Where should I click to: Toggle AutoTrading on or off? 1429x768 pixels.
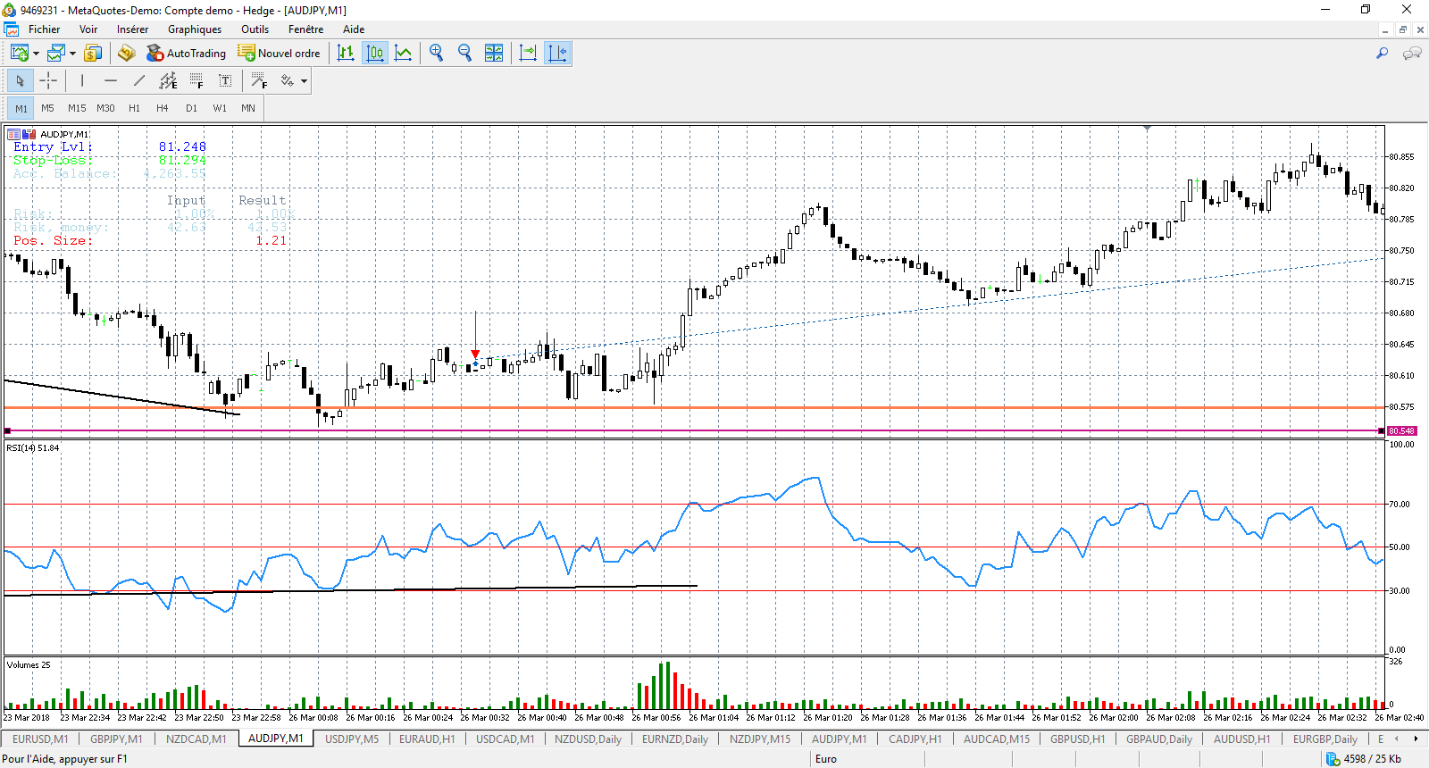tap(187, 54)
